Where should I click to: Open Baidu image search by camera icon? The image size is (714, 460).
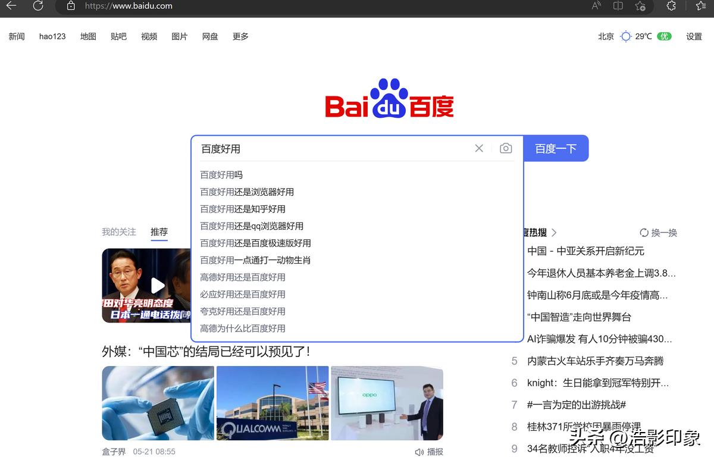[505, 148]
